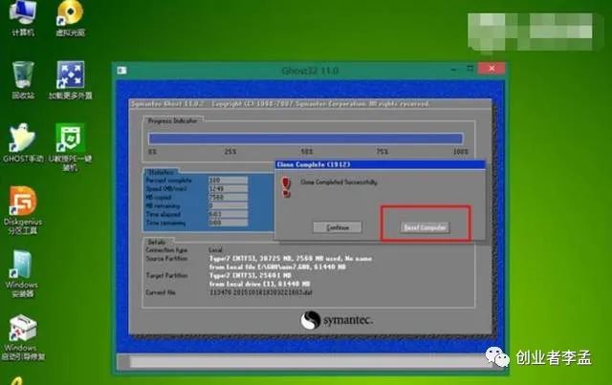Click the 50% label under progress bar
Screen dimensions: 612x385
307,151
